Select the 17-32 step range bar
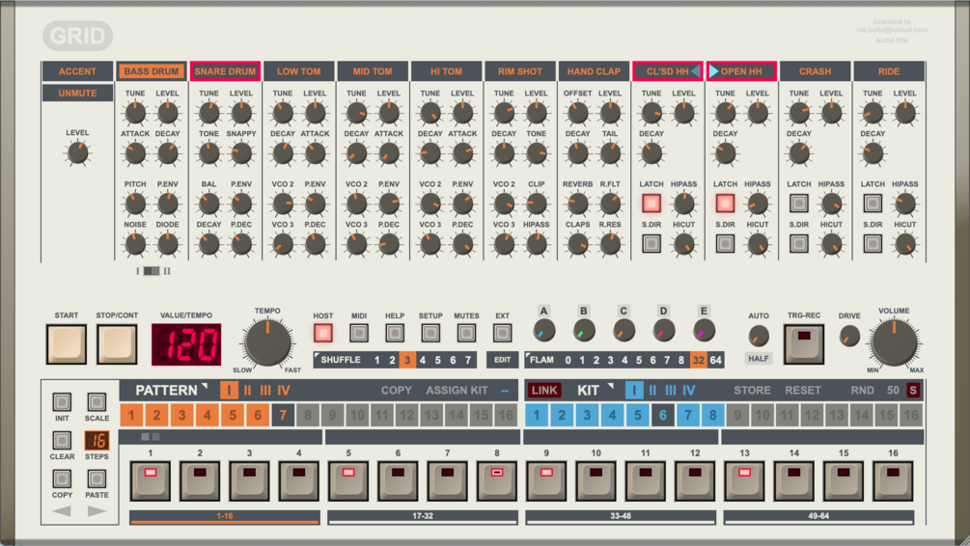Image resolution: width=970 pixels, height=546 pixels. [x=423, y=517]
